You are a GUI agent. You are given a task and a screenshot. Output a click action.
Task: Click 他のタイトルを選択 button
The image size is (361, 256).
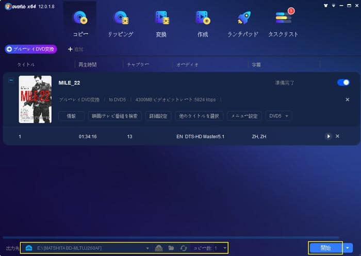tap(199, 116)
